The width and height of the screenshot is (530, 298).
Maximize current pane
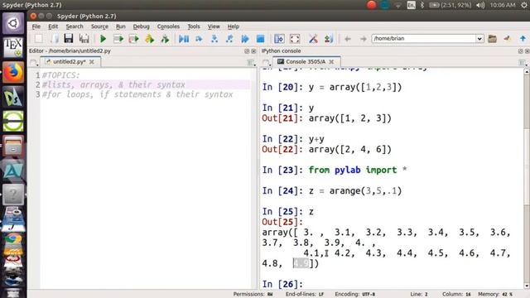[x=279, y=39]
